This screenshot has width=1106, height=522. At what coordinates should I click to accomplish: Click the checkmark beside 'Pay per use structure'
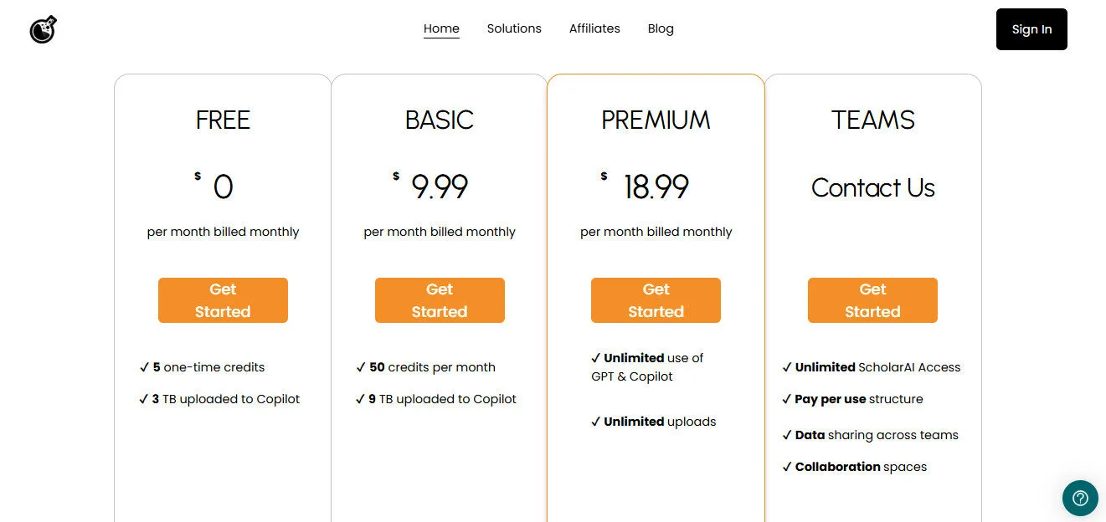(x=787, y=399)
